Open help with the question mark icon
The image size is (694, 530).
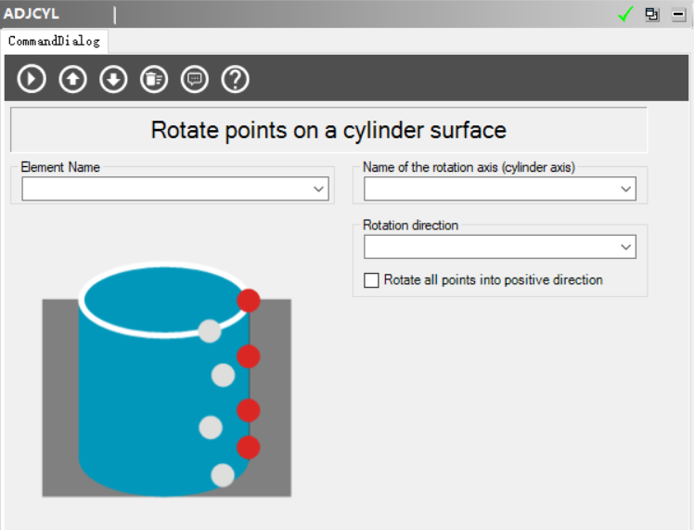pos(236,79)
